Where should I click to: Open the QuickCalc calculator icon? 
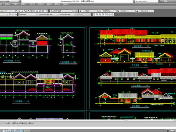coord(43,11)
